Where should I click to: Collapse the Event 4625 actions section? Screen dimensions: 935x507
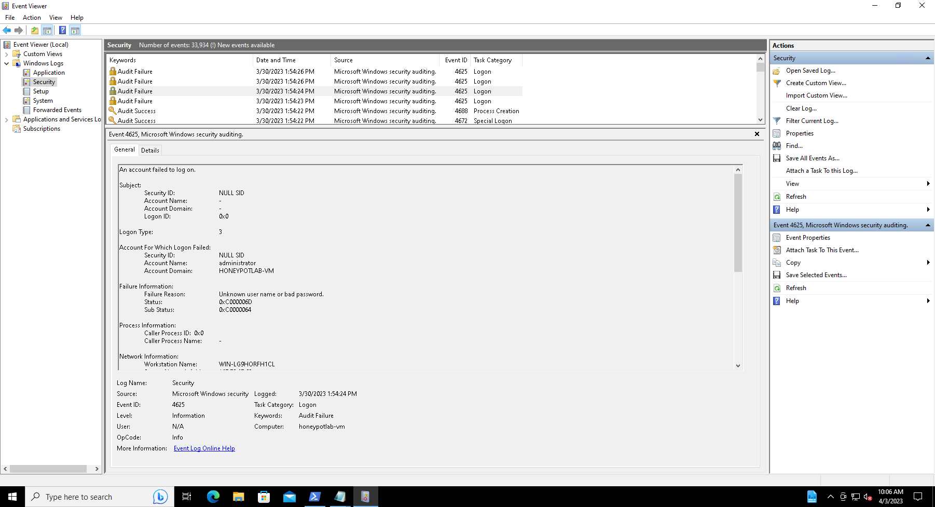[x=928, y=225]
